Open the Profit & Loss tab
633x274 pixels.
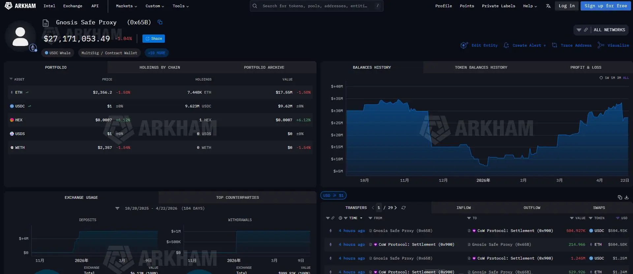(x=586, y=67)
